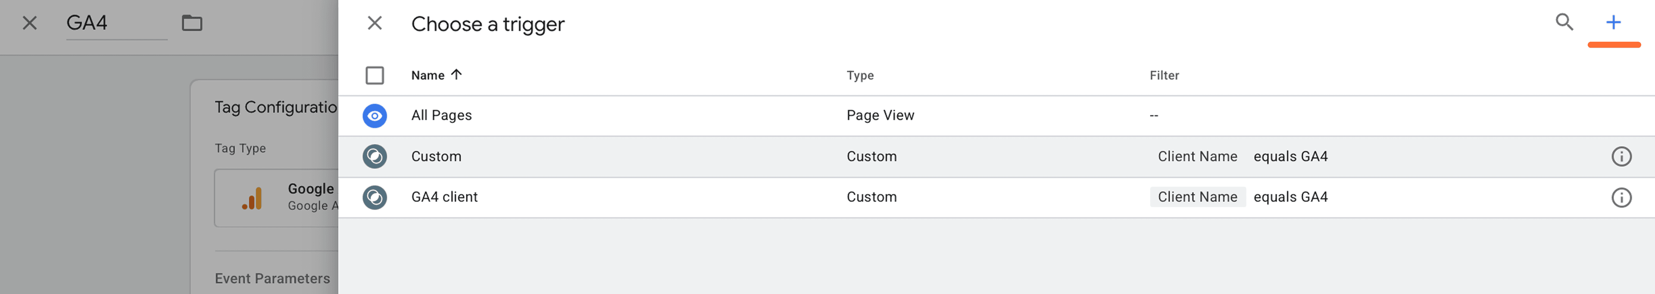1655x294 pixels.
Task: Choose the trigger named Custom
Action: coord(436,156)
